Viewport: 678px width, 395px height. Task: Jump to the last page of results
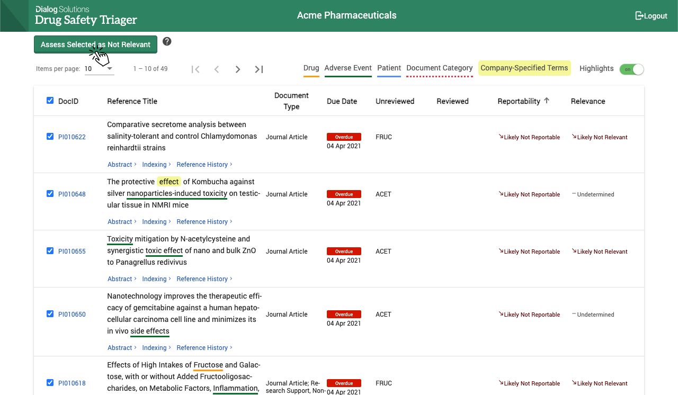259,69
